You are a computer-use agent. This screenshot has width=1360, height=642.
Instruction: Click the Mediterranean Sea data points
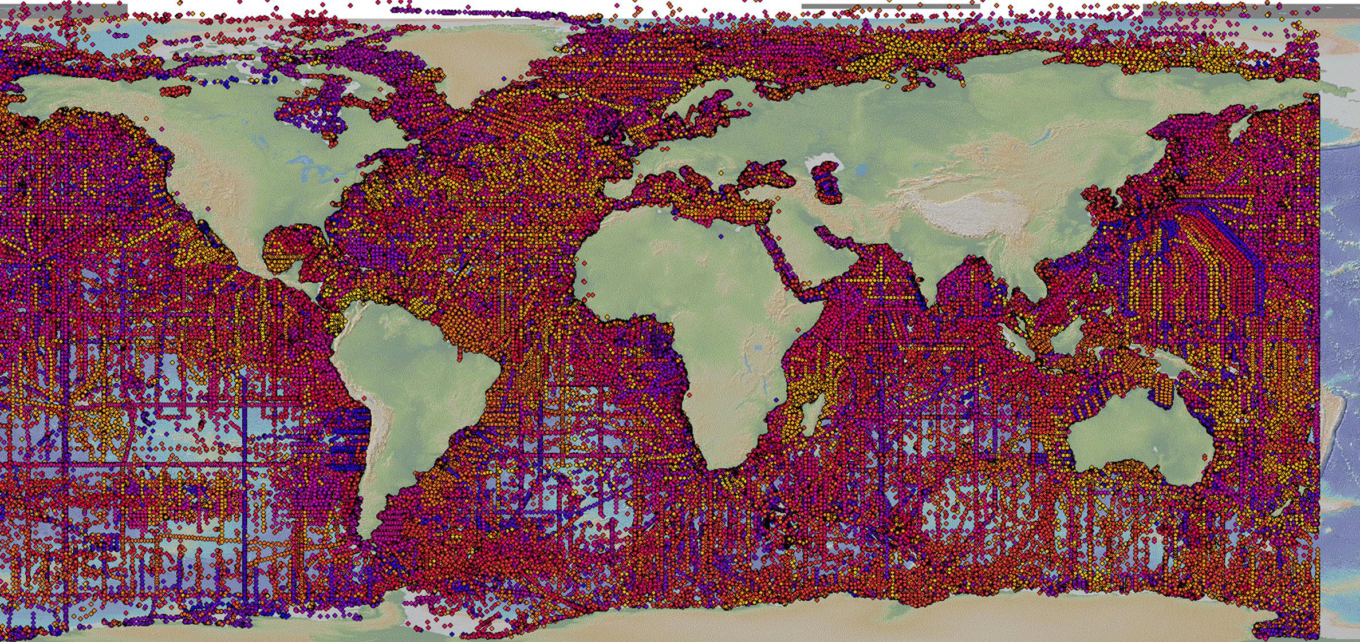point(704,200)
